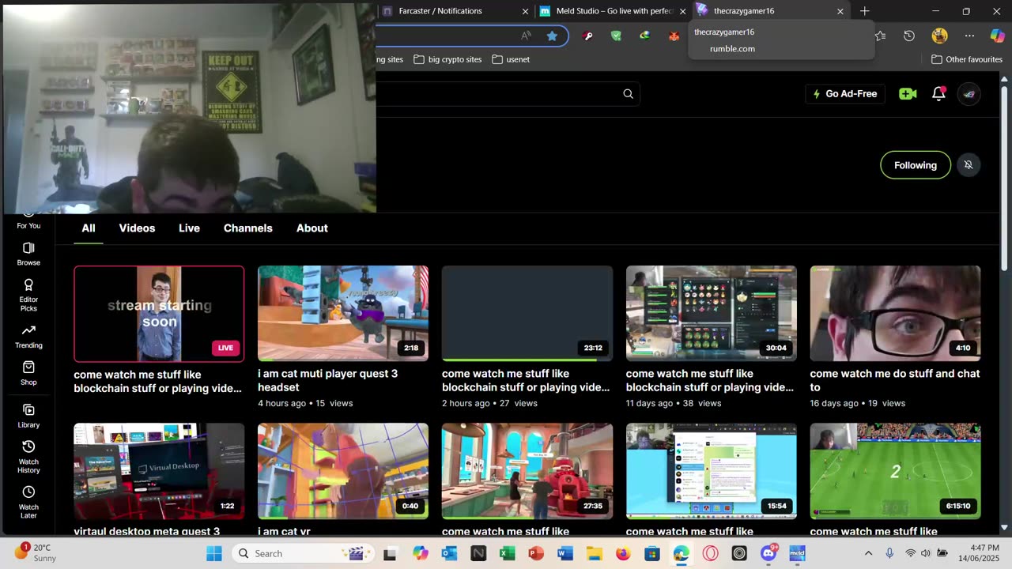
Task: Open the 15:54 video thumbnail
Action: pos(712,471)
